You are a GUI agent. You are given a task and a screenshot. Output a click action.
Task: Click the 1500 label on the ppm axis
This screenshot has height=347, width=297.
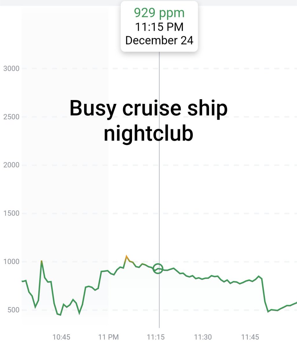11,213
